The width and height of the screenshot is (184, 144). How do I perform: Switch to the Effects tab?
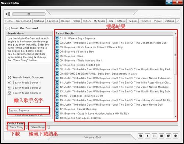pos(121,21)
